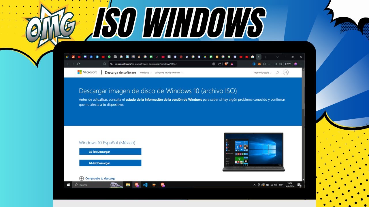Viewport: 369px width, 207px height.
Task: Open Descarga de software link
Action: pyautogui.click(x=120, y=72)
